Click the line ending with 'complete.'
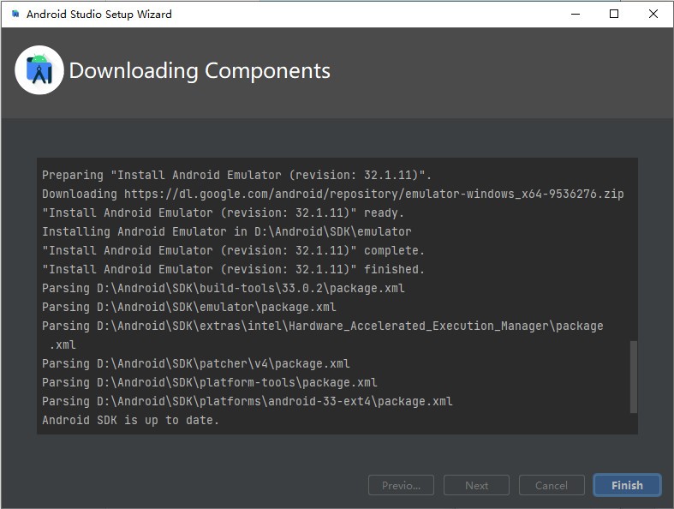674x509 pixels. pyautogui.click(x=234, y=250)
